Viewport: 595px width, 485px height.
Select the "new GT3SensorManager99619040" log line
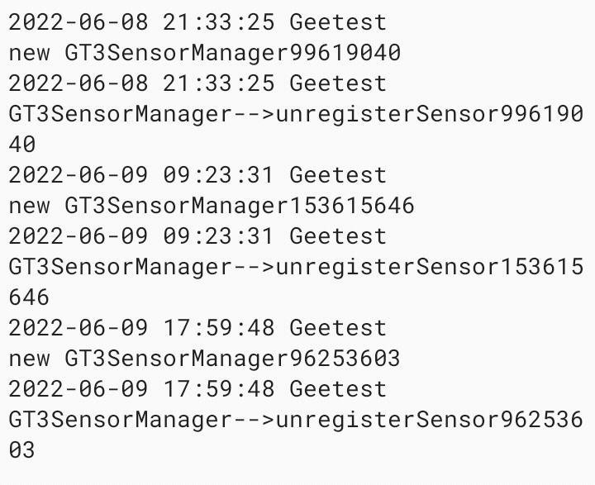tap(205, 53)
